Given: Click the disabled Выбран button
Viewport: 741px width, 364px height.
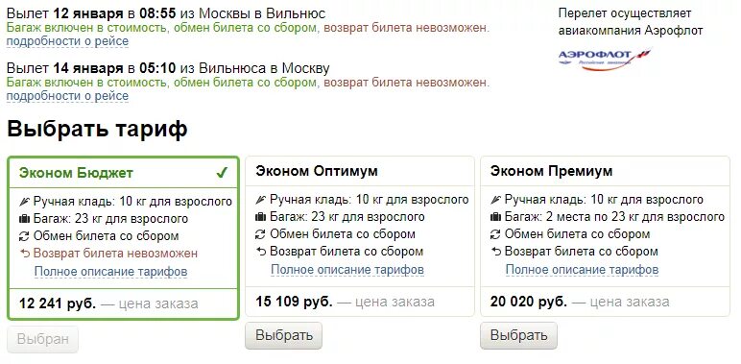Looking at the screenshot, I should pos(42,339).
